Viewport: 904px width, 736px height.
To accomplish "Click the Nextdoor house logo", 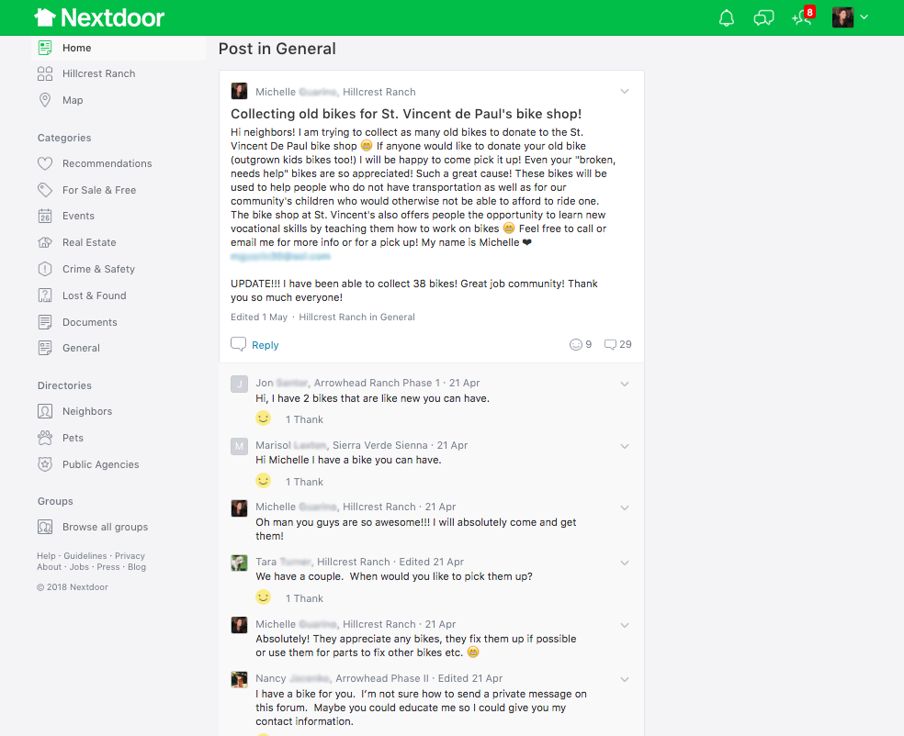I will pos(99,17).
